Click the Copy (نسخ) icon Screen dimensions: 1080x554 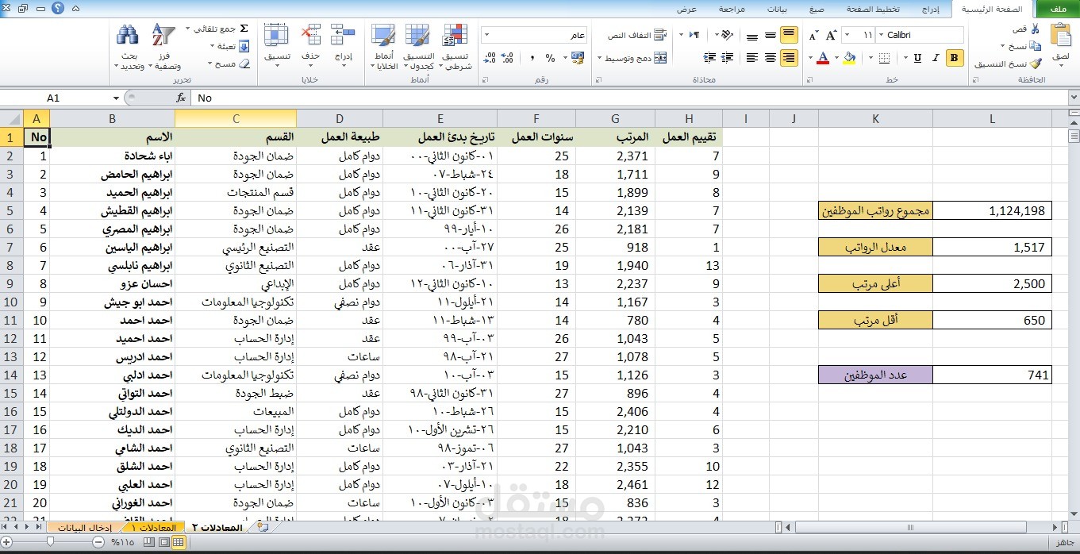(1036, 46)
